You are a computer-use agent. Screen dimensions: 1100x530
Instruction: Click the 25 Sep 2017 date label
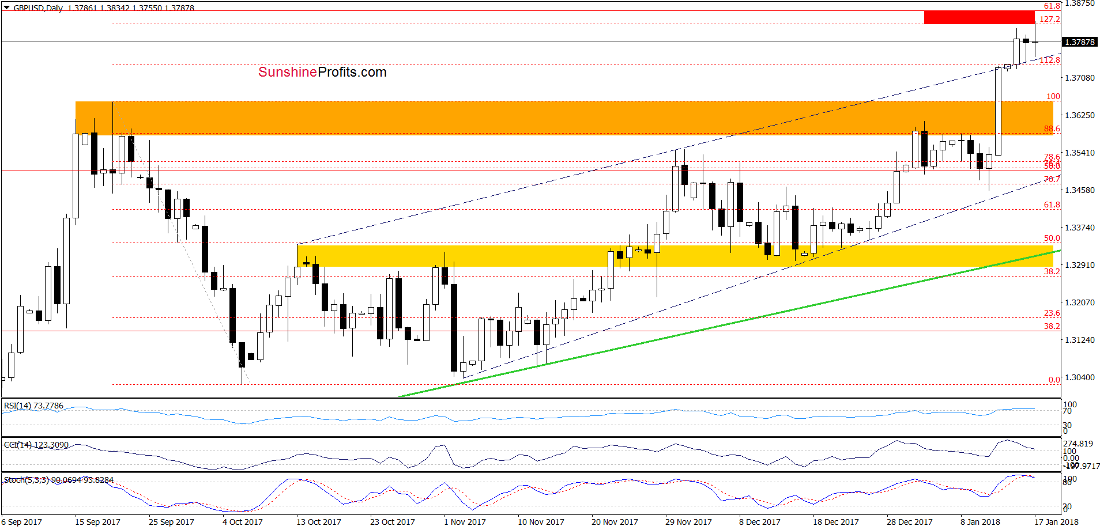172,522
